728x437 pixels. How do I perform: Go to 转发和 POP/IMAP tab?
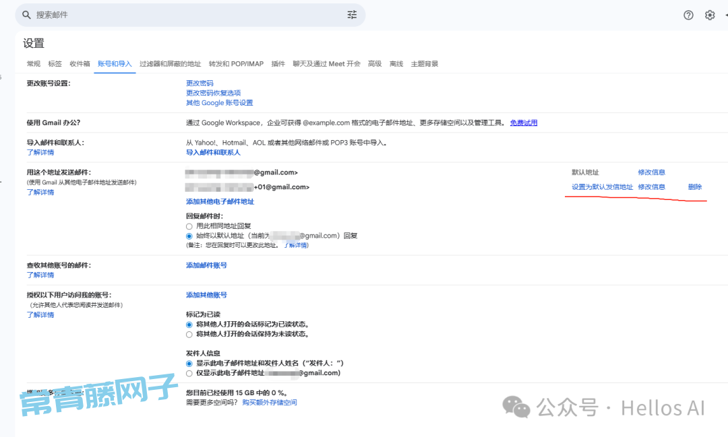236,64
